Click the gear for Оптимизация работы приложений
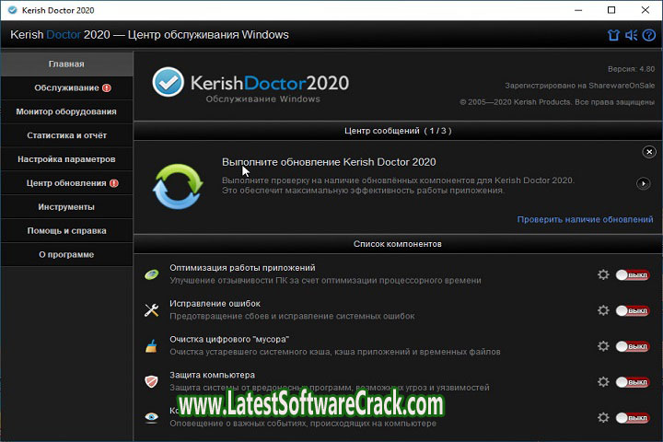 tap(603, 274)
